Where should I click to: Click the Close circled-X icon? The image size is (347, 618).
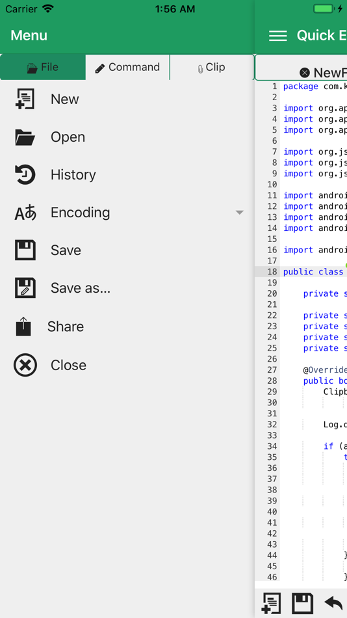25,365
